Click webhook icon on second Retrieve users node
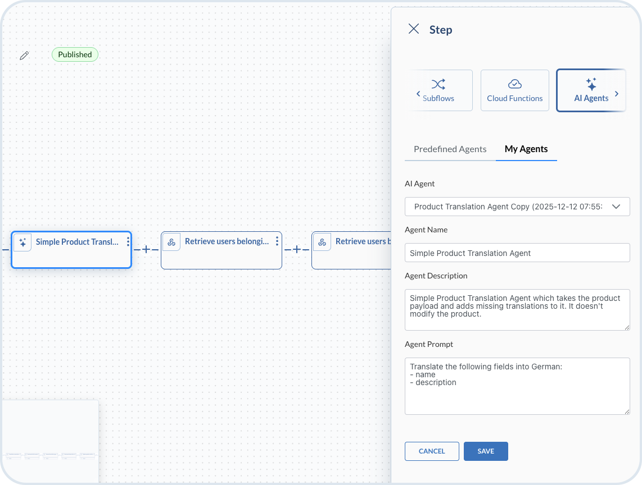Viewport: 642px width, 485px height. pos(322,242)
